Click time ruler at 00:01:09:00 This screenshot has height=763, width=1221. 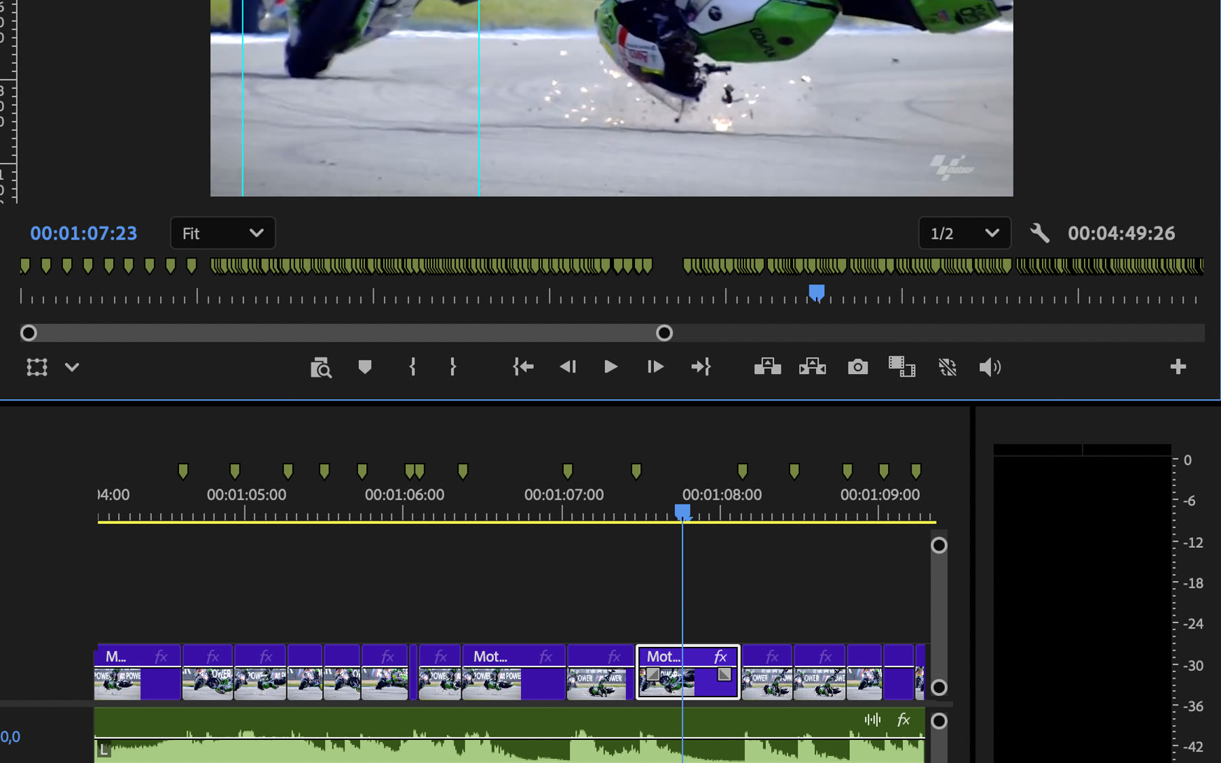pyautogui.click(x=880, y=495)
